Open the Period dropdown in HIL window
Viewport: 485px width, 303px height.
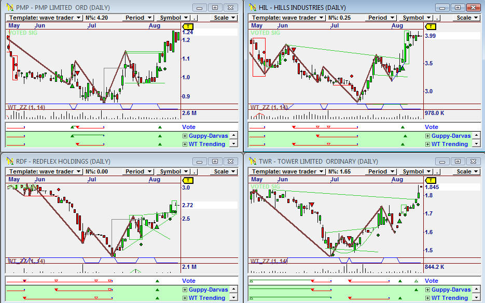(x=381, y=18)
